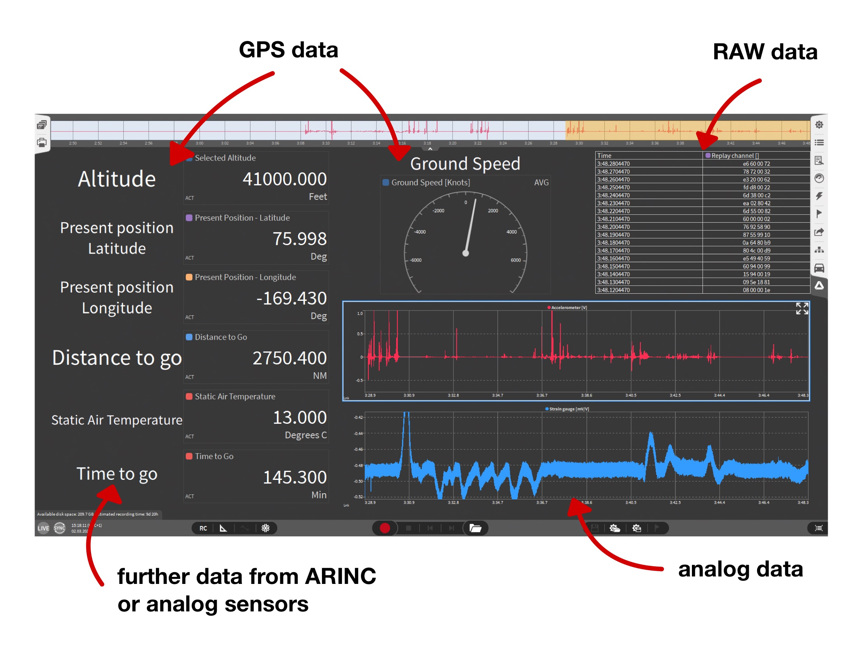
Task: Open the channel list icon
Action: (x=819, y=143)
